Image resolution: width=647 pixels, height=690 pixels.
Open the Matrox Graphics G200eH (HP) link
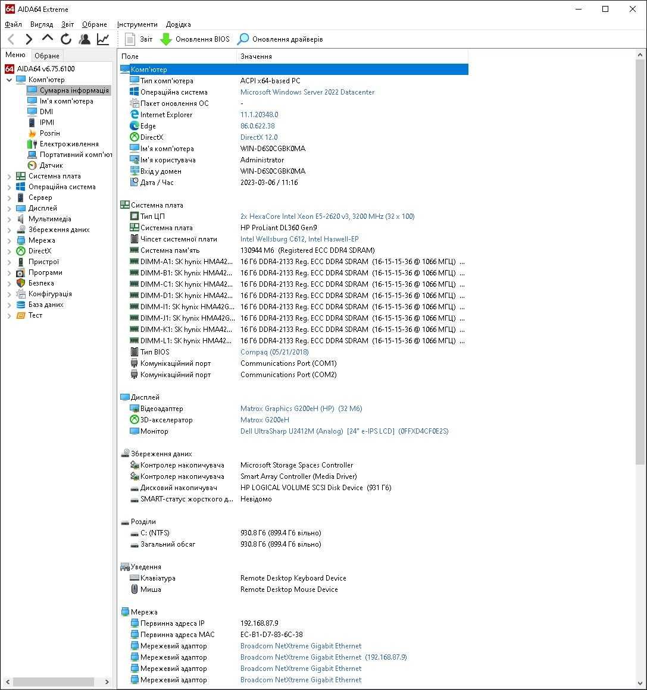coord(301,409)
